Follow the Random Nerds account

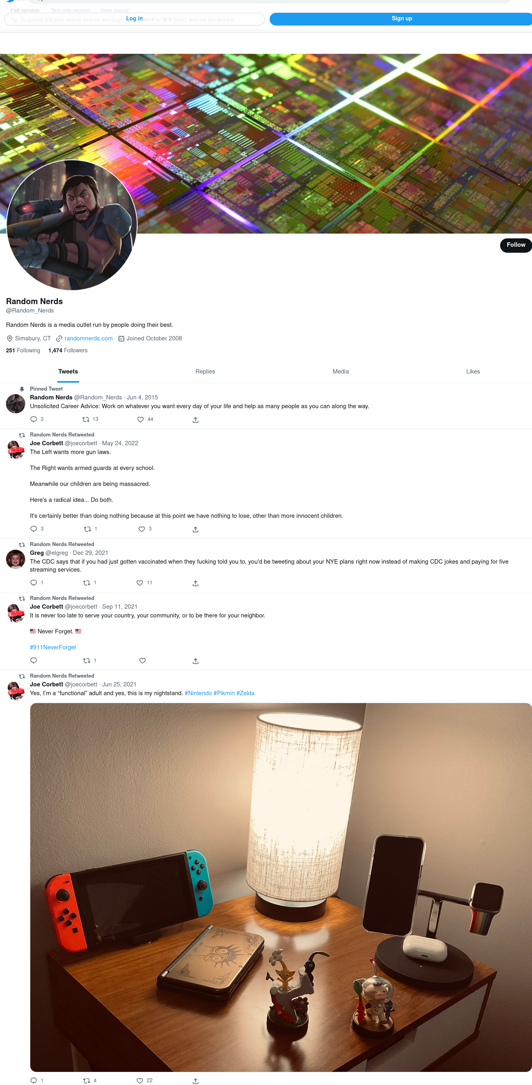pyautogui.click(x=516, y=245)
